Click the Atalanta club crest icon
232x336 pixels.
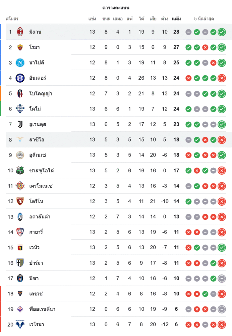(x=20, y=217)
